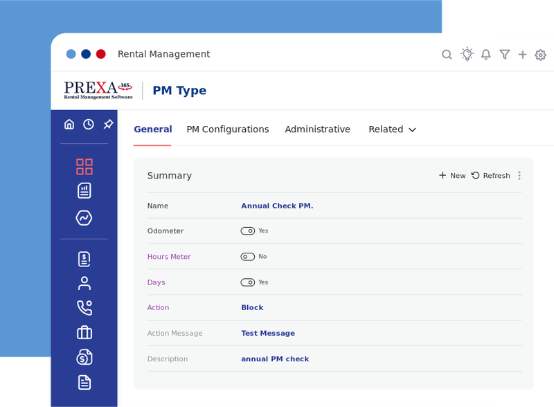Click the filter funnel icon
This screenshot has height=407, width=554.
pos(504,54)
